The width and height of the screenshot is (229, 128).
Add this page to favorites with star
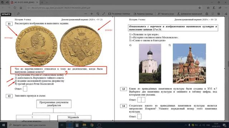pyautogui.click(x=200, y=8)
